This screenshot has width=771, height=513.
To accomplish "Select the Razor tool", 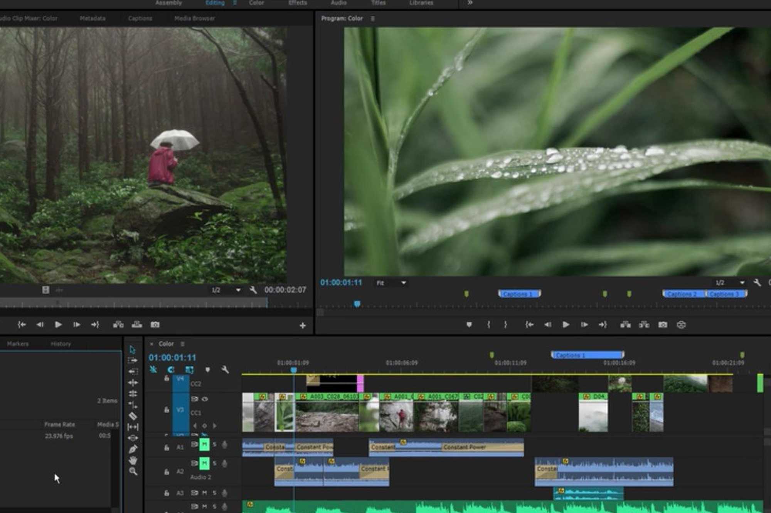I will pos(133,416).
